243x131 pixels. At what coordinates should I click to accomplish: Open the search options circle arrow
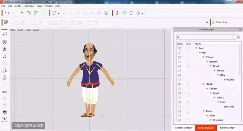(x=238, y=37)
